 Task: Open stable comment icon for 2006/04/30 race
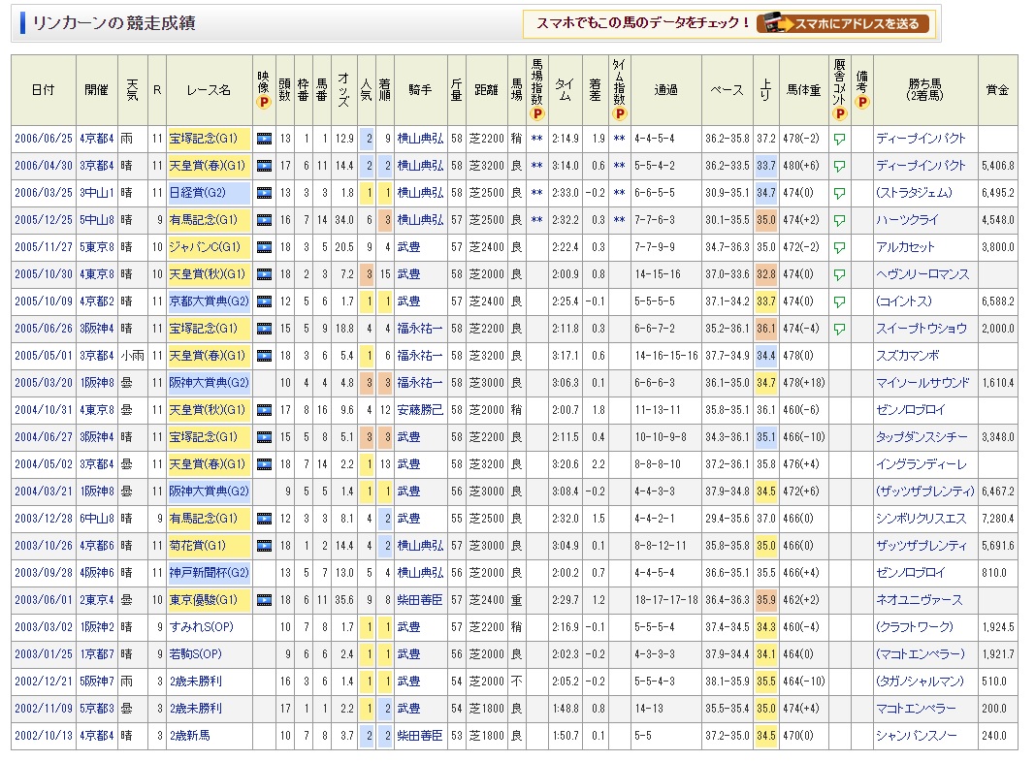click(840, 167)
